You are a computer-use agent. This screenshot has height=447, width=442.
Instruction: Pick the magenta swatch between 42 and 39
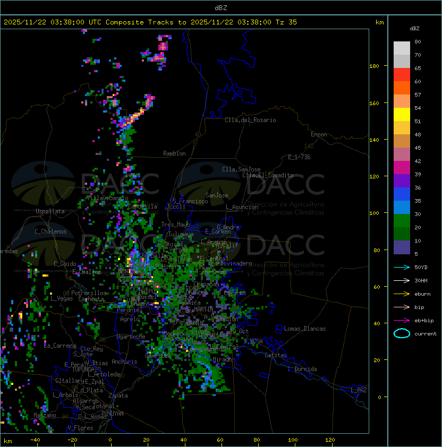pos(402,168)
